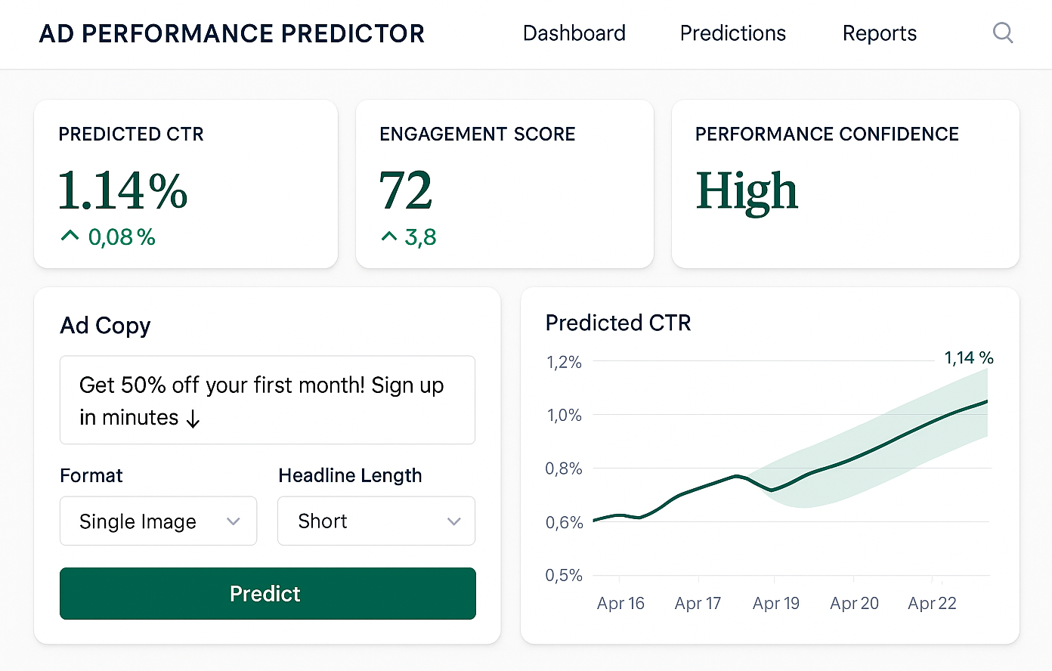Screen dimensions: 1052x671
Task: Select the Dashboard navigation item
Action: (x=574, y=33)
